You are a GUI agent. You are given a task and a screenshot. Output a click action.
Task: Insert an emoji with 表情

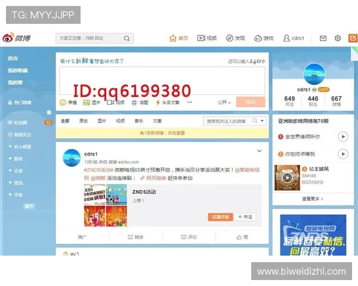click(x=68, y=102)
